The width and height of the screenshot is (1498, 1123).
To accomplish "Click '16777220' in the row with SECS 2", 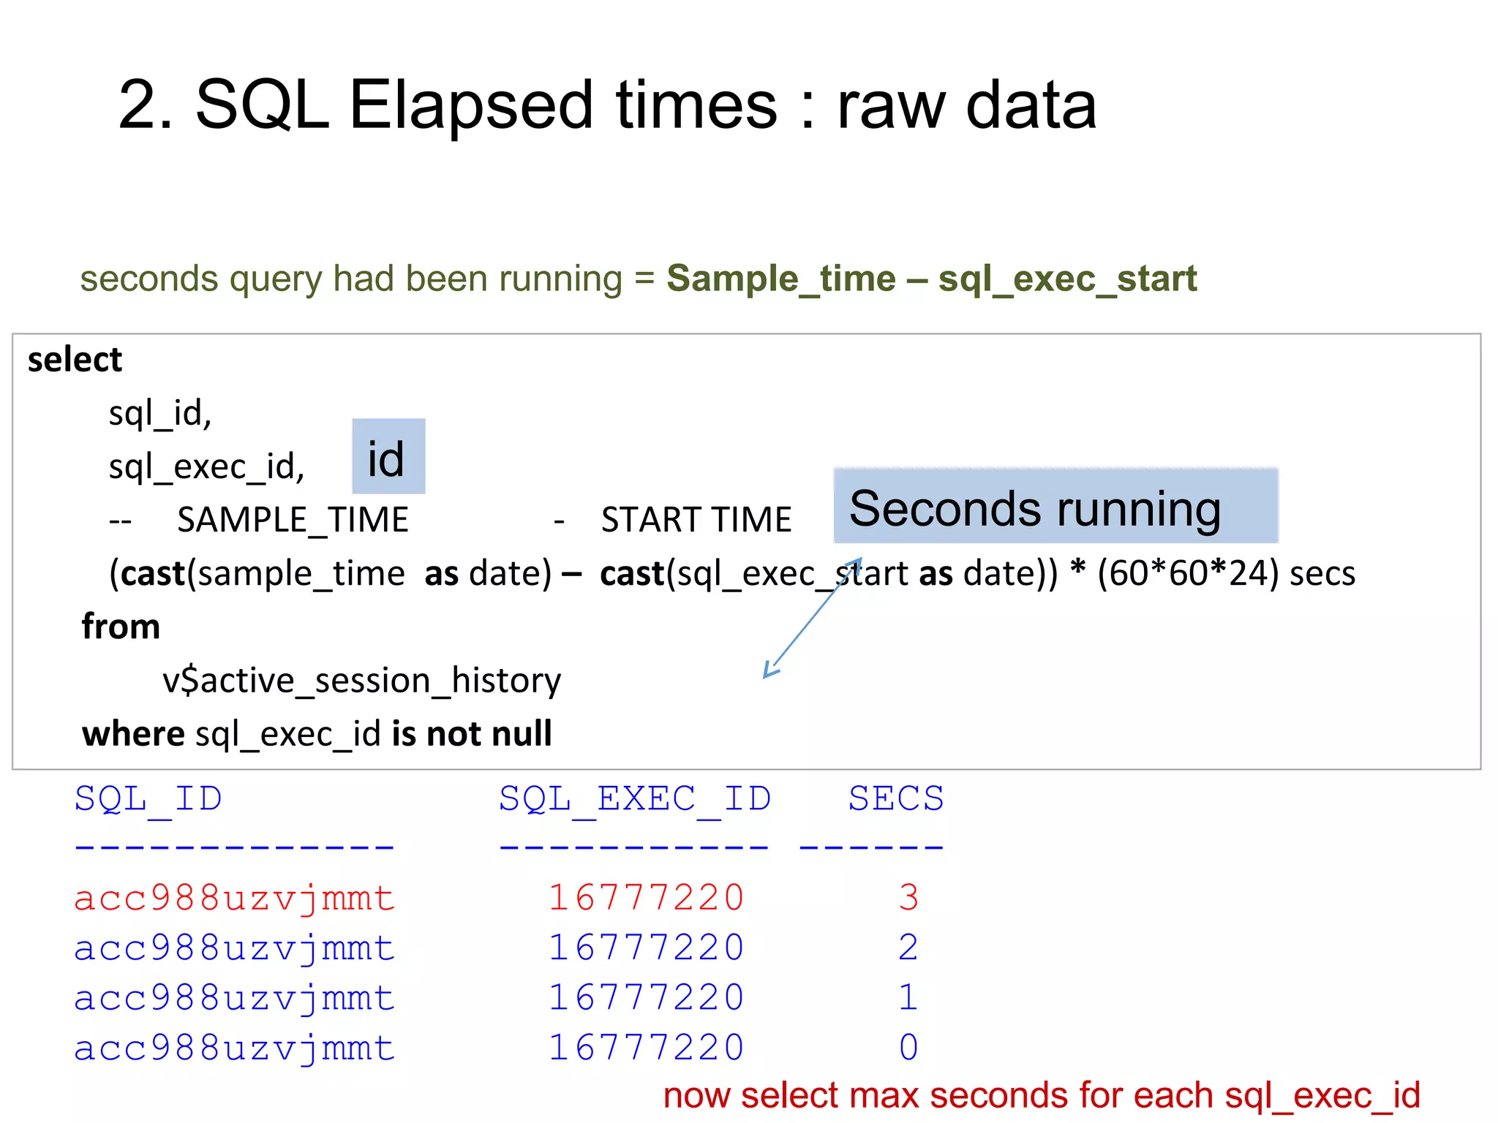I will click(647, 948).
